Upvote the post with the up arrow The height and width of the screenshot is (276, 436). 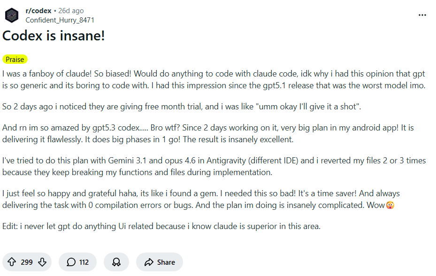[12, 262]
